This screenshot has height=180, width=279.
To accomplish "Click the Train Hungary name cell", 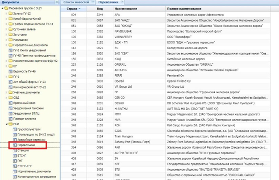I will click(x=139, y=137).
